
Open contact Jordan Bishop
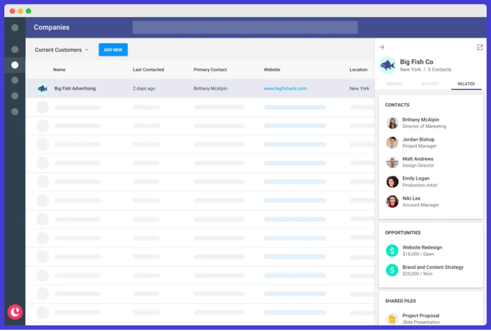pos(419,139)
